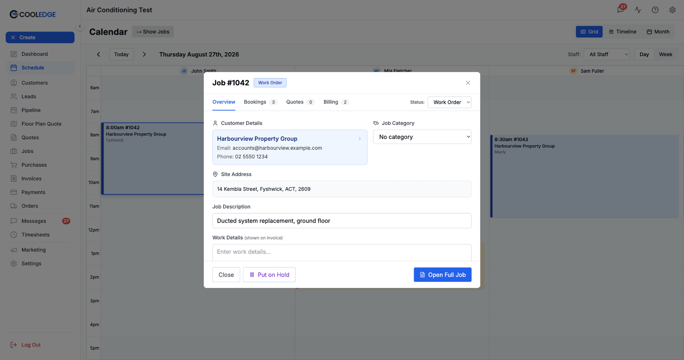Image resolution: width=684 pixels, height=360 pixels.
Task: Collapse the sidebar with the arrow button
Action: click(x=80, y=27)
